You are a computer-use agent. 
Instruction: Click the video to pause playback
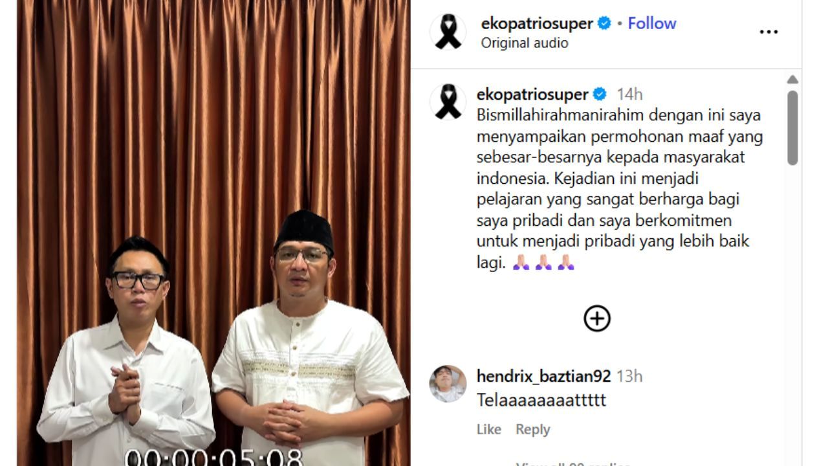click(x=213, y=233)
